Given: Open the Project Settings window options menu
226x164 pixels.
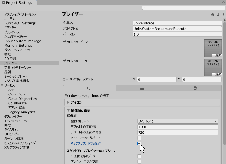Looking at the screenshot, I should 214,2.
